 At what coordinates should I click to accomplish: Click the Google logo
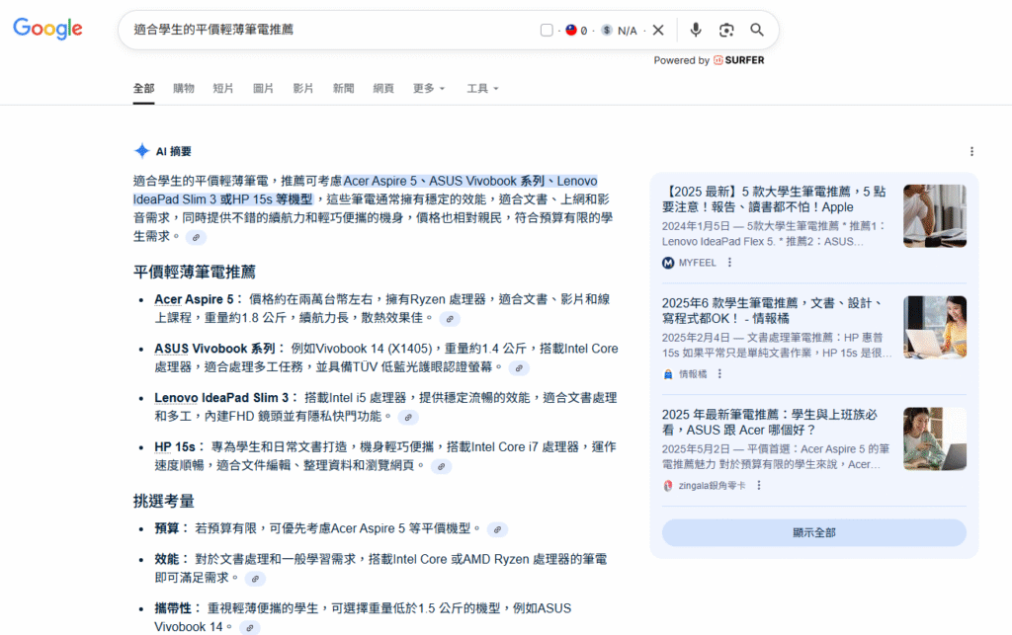coord(47,30)
